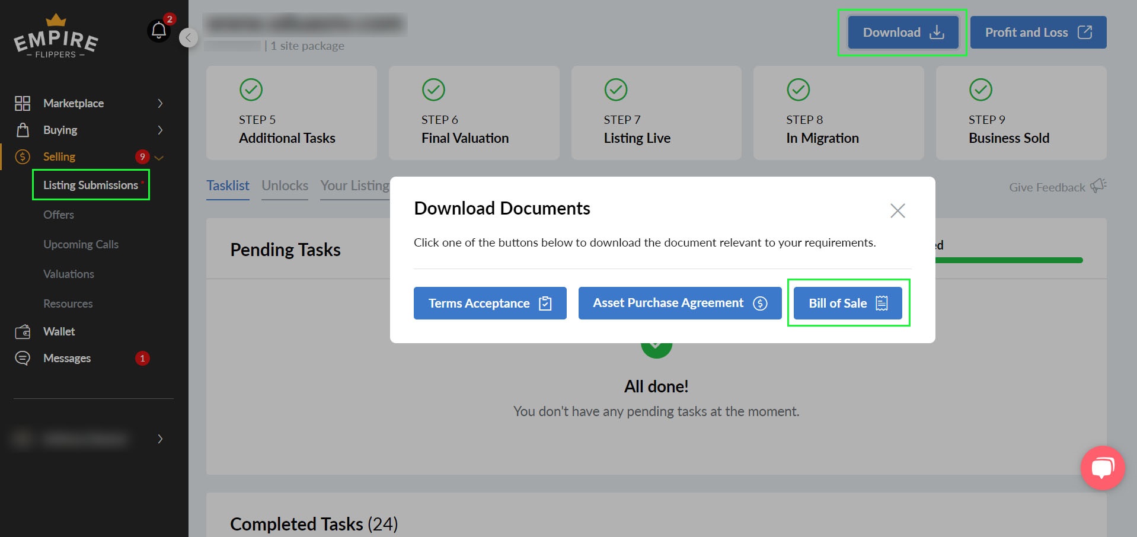Click the Messages chat icon in the sidebar
The image size is (1137, 537).
coord(23,358)
